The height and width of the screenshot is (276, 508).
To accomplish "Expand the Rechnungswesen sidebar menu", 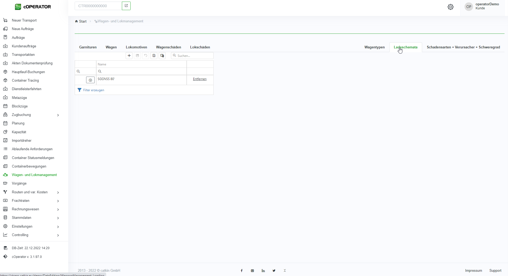I will click(58, 209).
